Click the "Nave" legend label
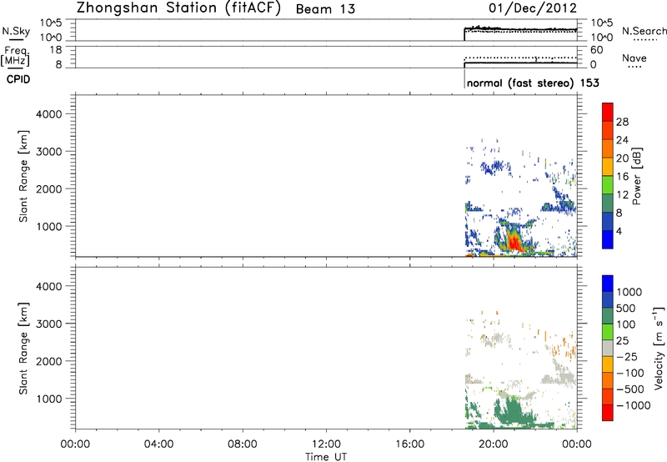 634,58
